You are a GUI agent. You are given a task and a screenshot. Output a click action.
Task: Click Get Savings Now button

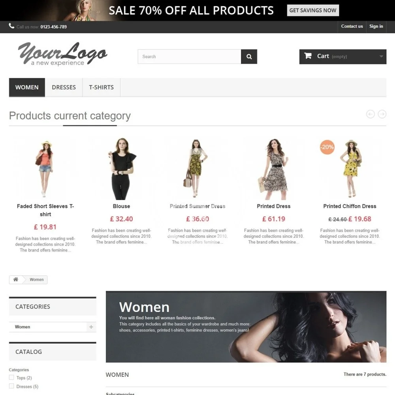tap(313, 10)
